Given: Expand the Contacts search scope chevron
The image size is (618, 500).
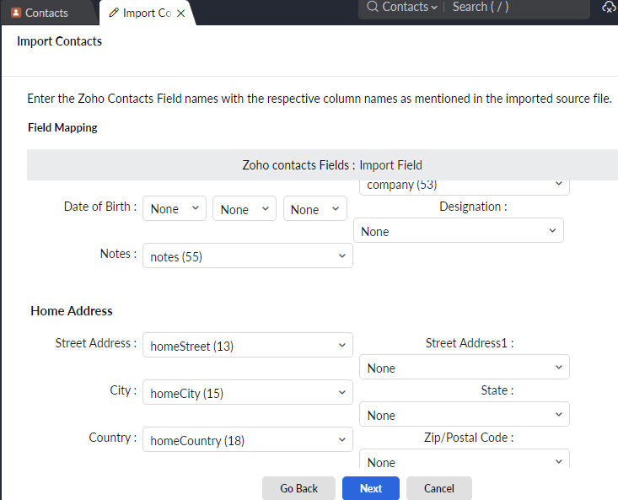Looking at the screenshot, I should point(434,8).
